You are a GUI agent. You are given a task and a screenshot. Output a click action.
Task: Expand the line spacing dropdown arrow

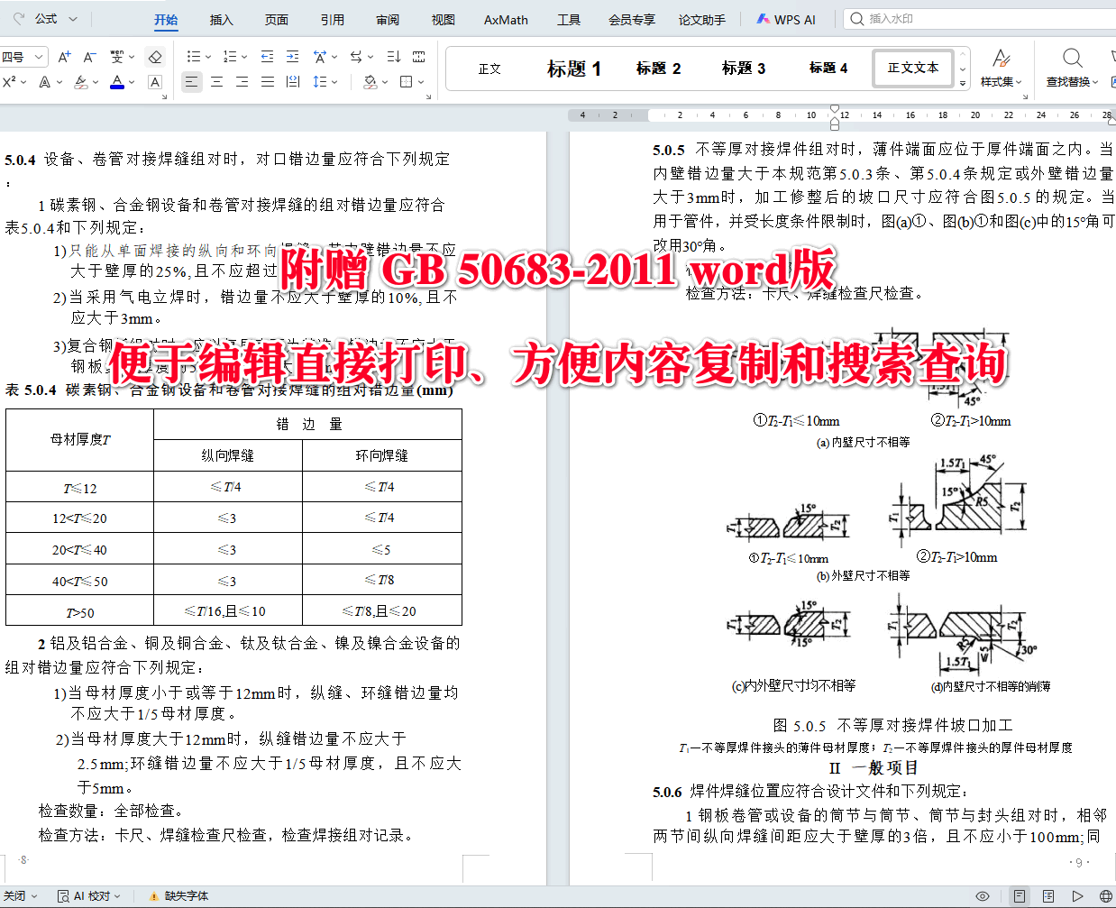[x=334, y=82]
